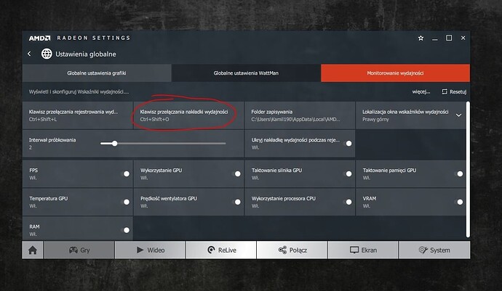Open the Gry section
502x291 pixels.
pyautogui.click(x=79, y=250)
